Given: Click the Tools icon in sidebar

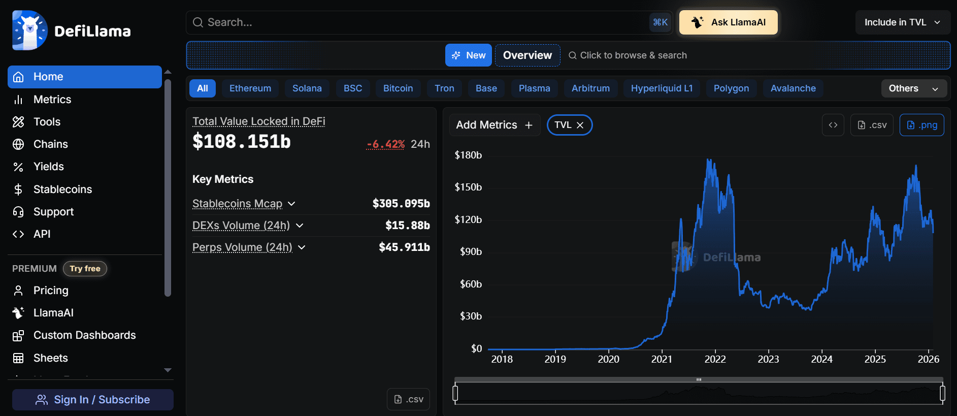Looking at the screenshot, I should 18,122.
